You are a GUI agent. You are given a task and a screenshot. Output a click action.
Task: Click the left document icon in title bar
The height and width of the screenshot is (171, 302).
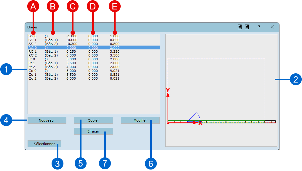tap(240, 27)
